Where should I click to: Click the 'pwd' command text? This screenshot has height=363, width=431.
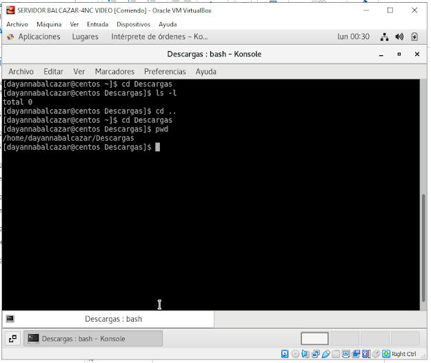162,129
